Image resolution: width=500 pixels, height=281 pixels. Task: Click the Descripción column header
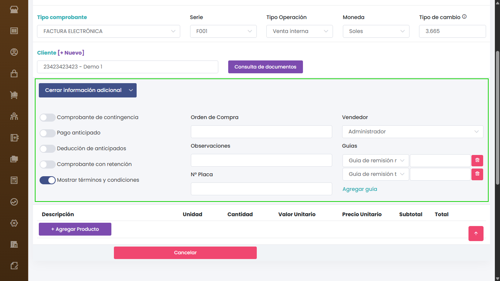click(58, 214)
